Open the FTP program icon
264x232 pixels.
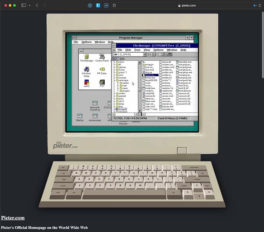102,83
